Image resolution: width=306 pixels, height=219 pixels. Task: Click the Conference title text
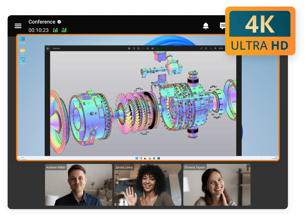pyautogui.click(x=42, y=22)
